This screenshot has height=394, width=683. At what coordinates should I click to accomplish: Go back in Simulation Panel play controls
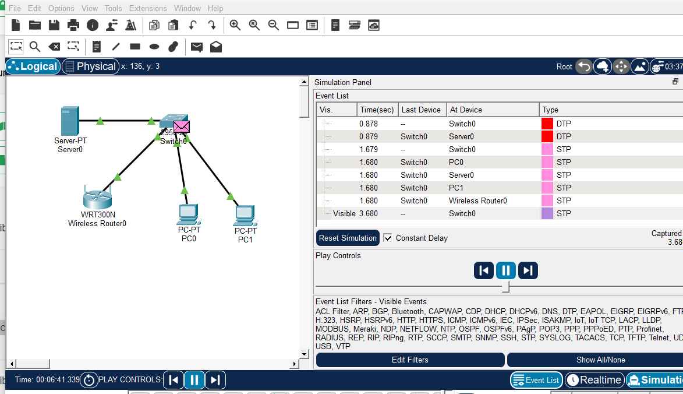click(483, 270)
